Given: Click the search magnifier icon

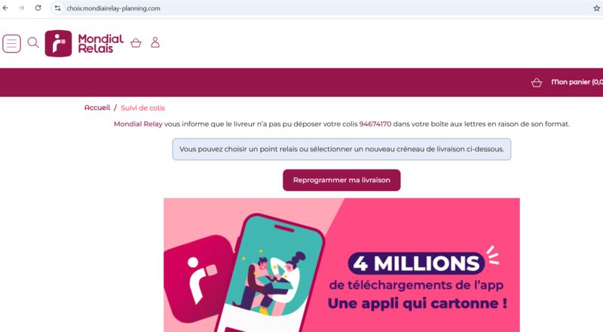Looking at the screenshot, I should 33,43.
